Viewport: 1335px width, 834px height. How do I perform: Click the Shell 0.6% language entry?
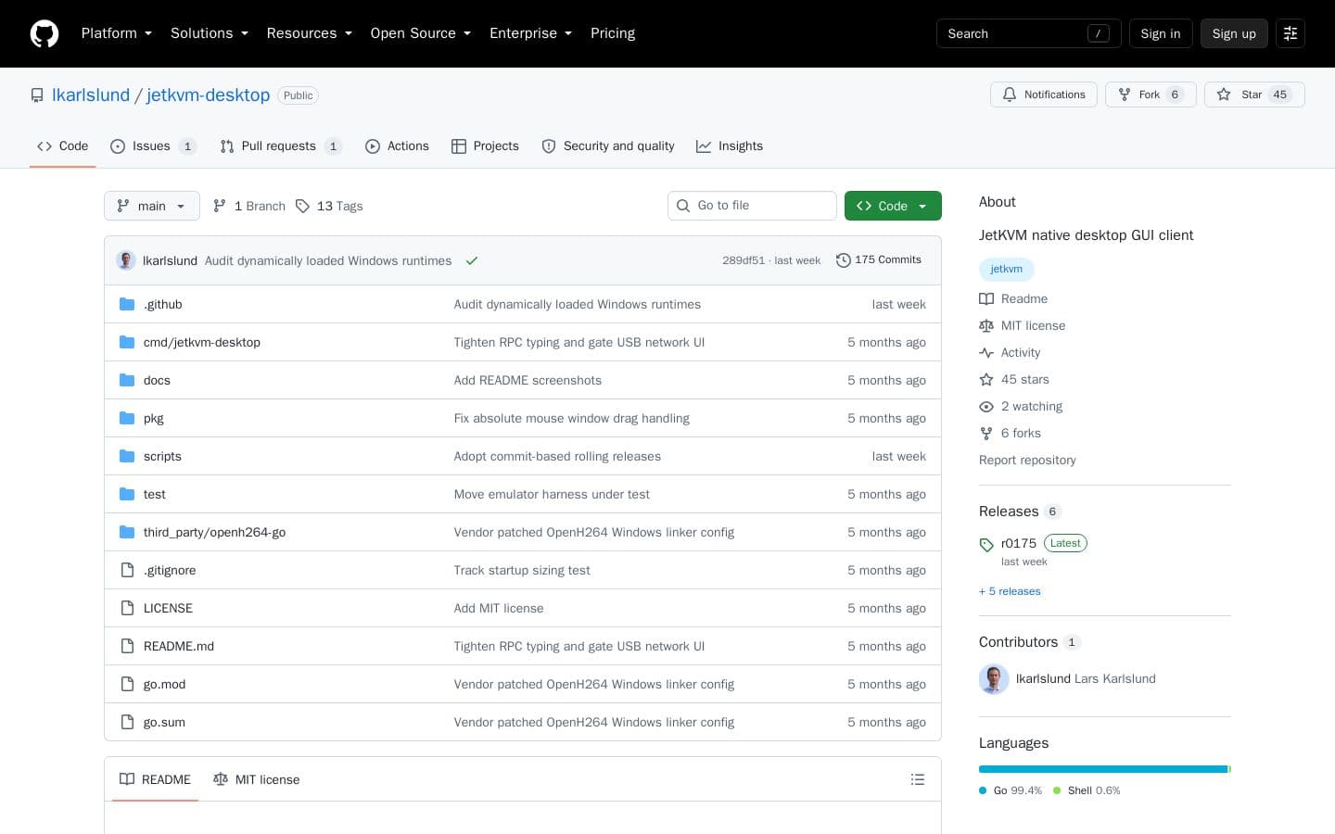(x=1087, y=790)
